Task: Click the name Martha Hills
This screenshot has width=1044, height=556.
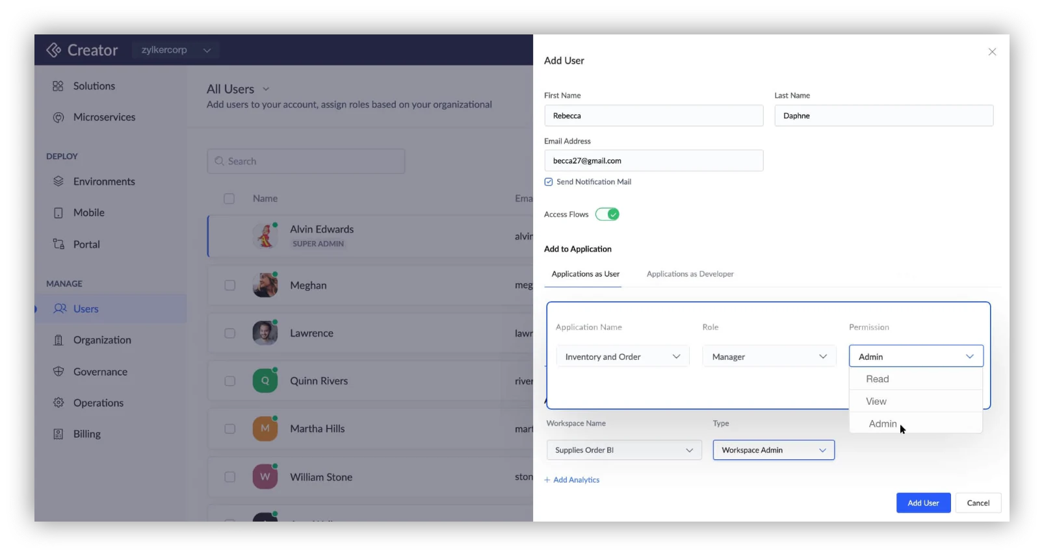Action: tap(317, 429)
